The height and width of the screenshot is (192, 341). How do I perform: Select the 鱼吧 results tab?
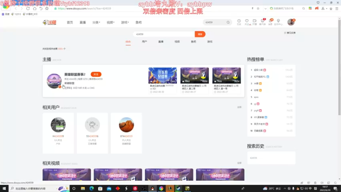[x=194, y=41]
